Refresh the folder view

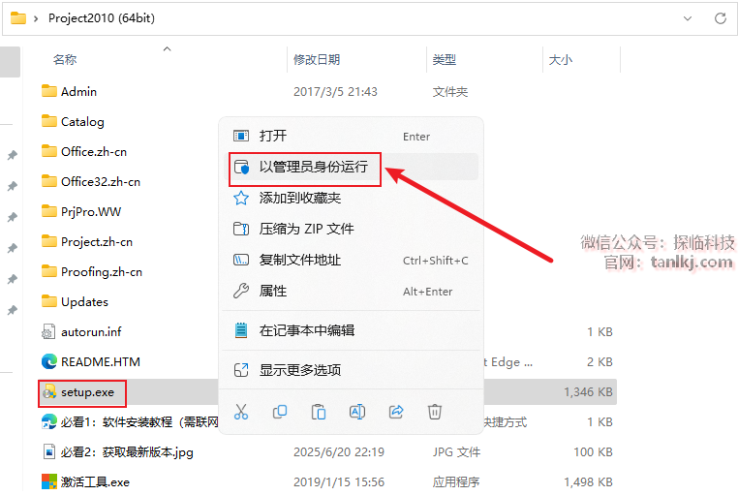click(721, 18)
